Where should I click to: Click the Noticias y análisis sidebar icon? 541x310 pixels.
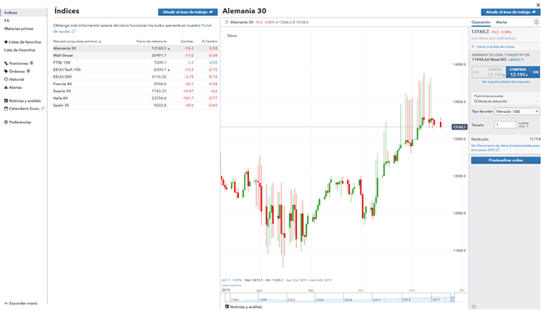(6, 101)
